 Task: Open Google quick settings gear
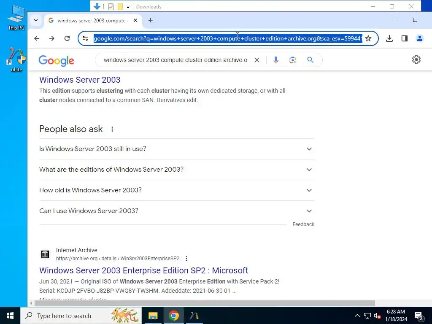(x=416, y=59)
